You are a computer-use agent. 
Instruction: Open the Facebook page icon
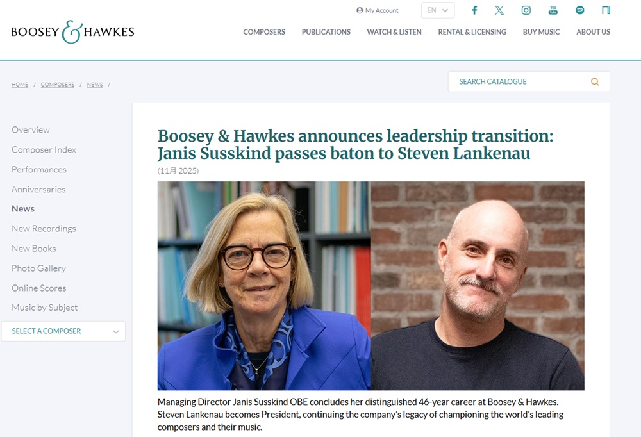point(474,10)
